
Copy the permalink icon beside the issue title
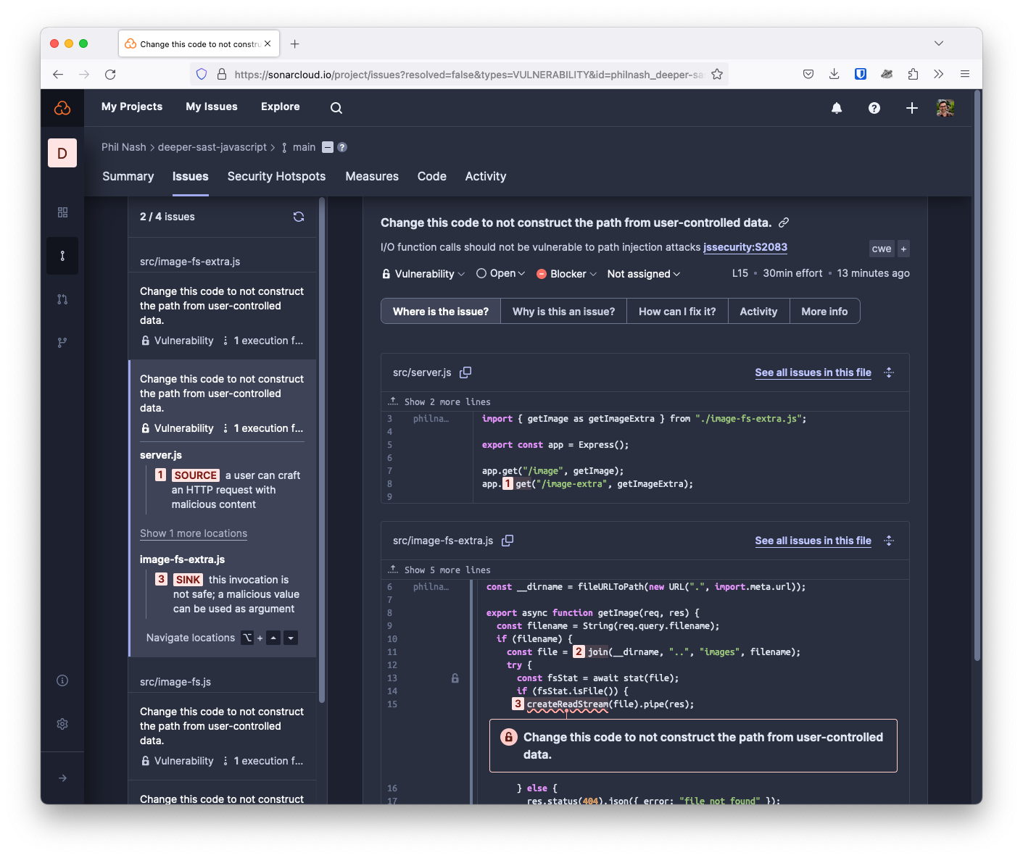[785, 222]
